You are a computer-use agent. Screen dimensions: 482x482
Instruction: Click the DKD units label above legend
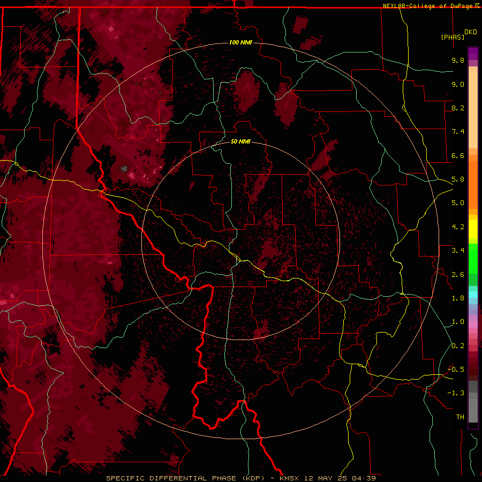click(x=471, y=32)
